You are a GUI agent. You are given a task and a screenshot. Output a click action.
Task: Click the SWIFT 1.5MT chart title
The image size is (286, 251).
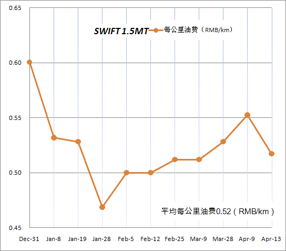pyautogui.click(x=121, y=31)
